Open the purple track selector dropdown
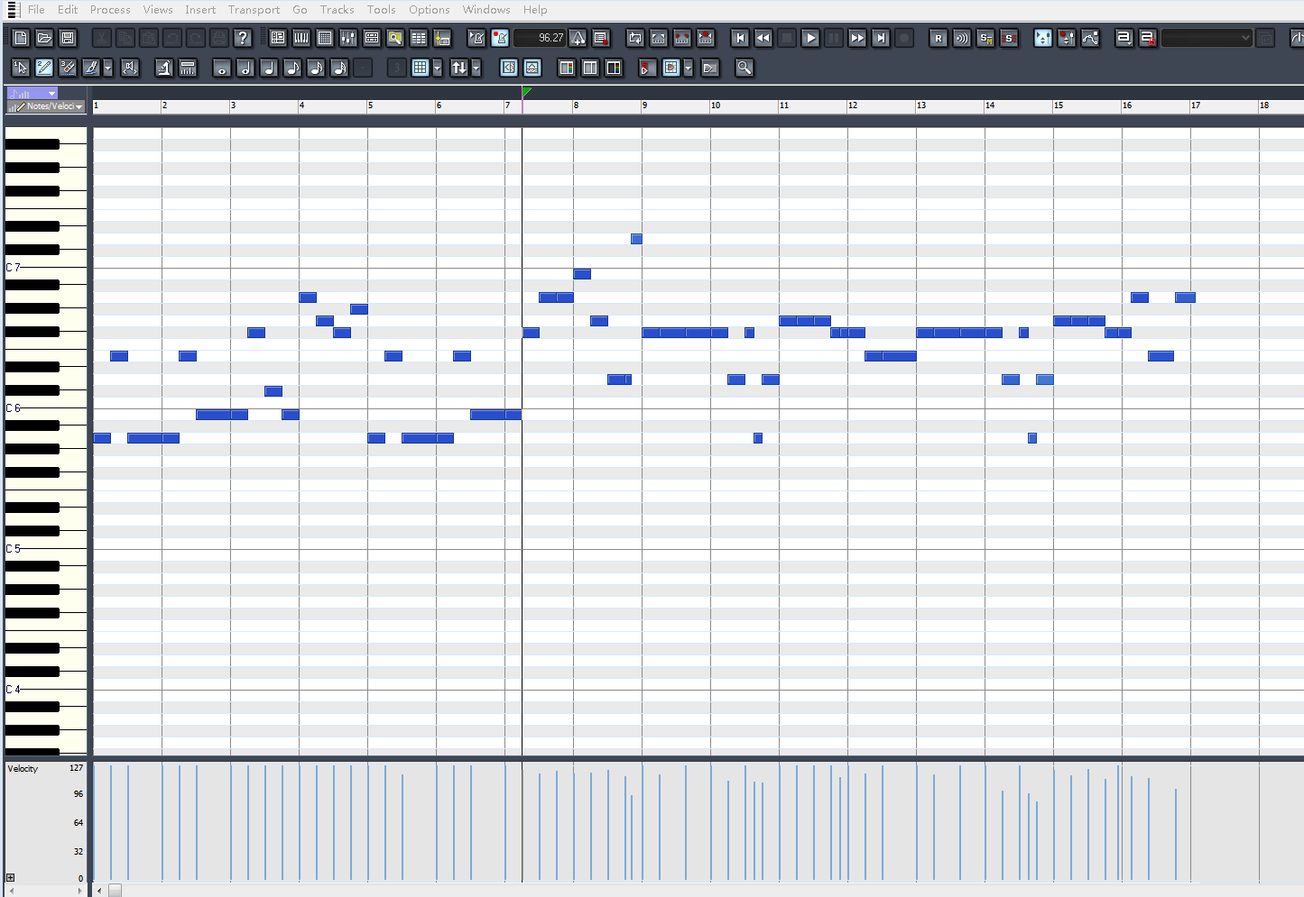 click(32, 93)
